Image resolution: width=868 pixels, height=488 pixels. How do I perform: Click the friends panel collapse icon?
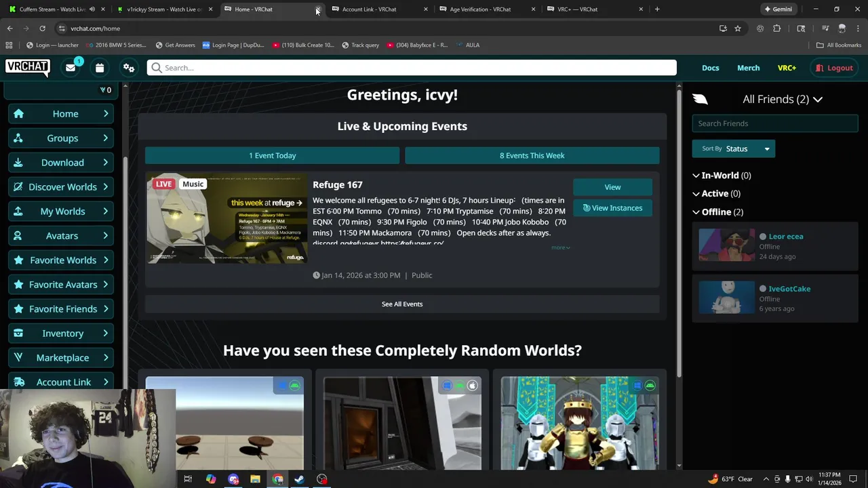(x=701, y=100)
